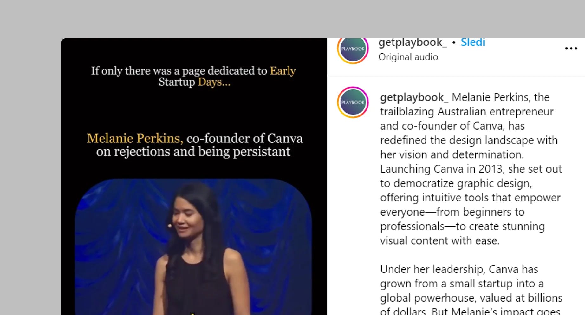Click the 'Early Startup Days...' heading text
585x315 pixels.
coord(193,76)
